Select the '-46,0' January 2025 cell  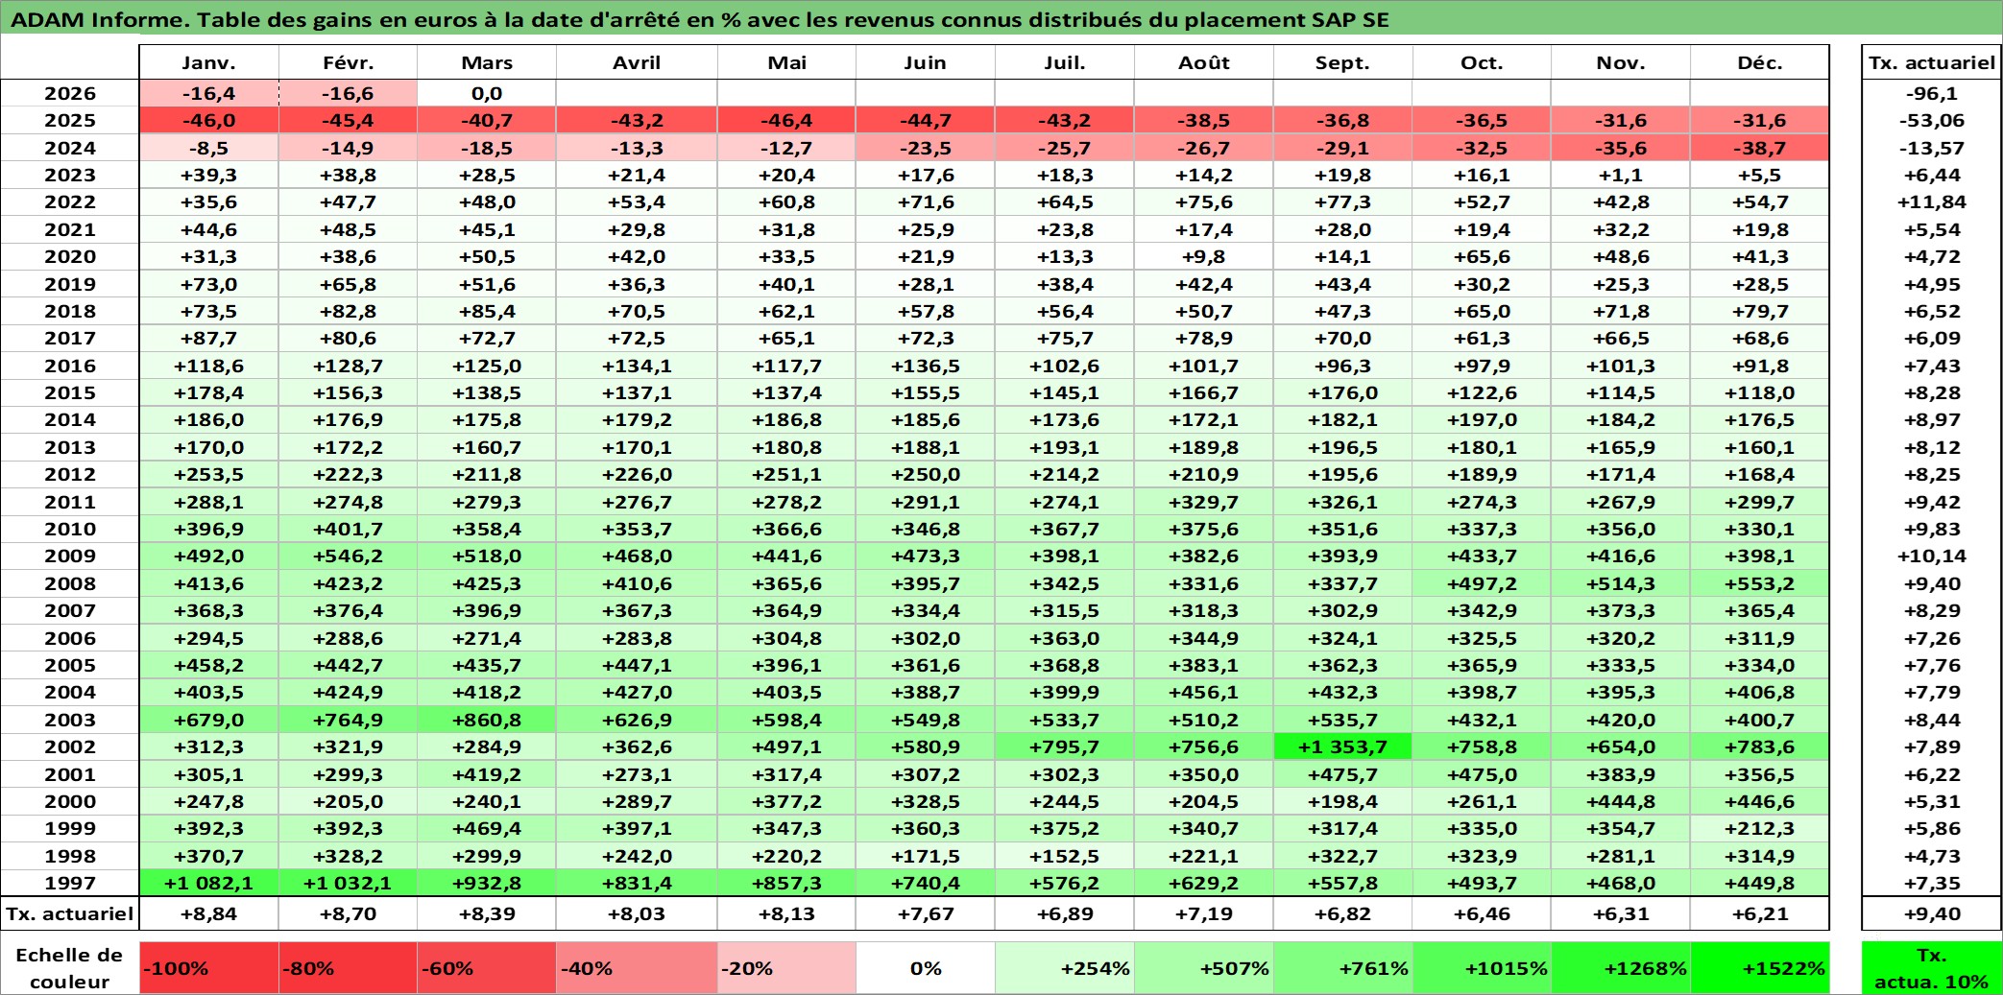(x=209, y=120)
